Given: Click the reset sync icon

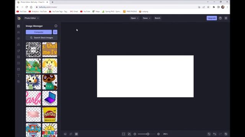Looking at the screenshot, I should click(209, 134).
